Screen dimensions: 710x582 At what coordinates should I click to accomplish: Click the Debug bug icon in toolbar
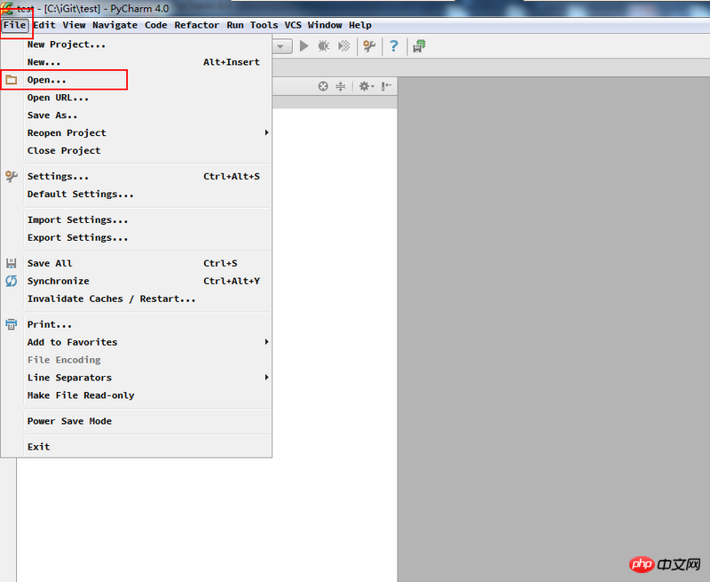tap(323, 46)
